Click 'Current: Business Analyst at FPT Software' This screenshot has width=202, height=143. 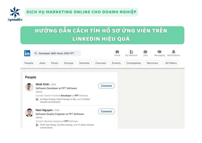(x=57, y=121)
